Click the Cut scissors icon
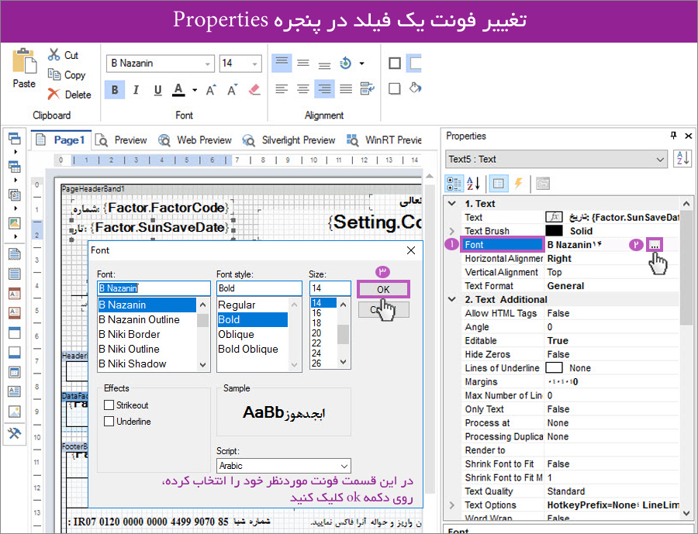 (54, 55)
